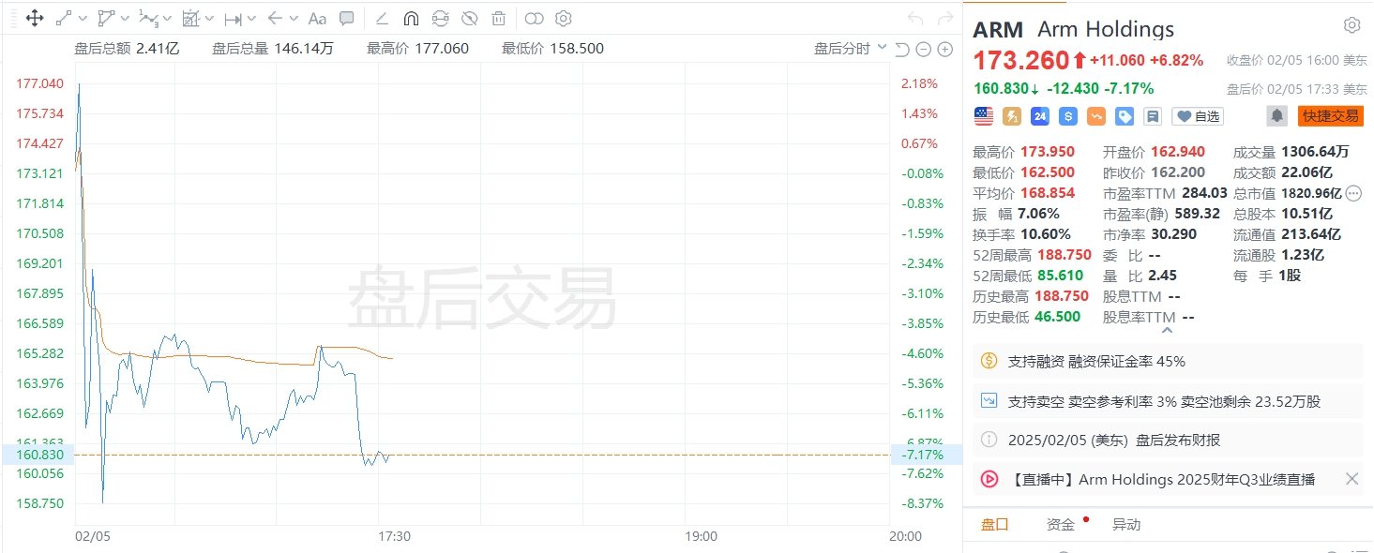1374x553 pixels.
Task: Switch to the 资金 tab
Action: point(1061,525)
